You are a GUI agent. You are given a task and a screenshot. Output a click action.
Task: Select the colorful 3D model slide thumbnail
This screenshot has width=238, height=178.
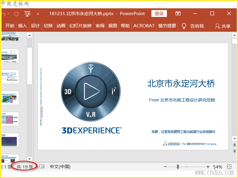point(10,98)
